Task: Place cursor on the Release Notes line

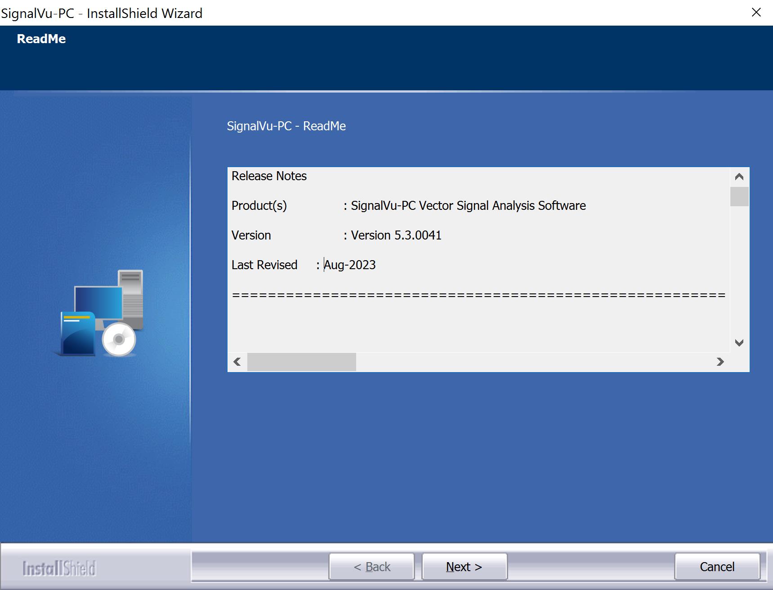Action: click(269, 176)
